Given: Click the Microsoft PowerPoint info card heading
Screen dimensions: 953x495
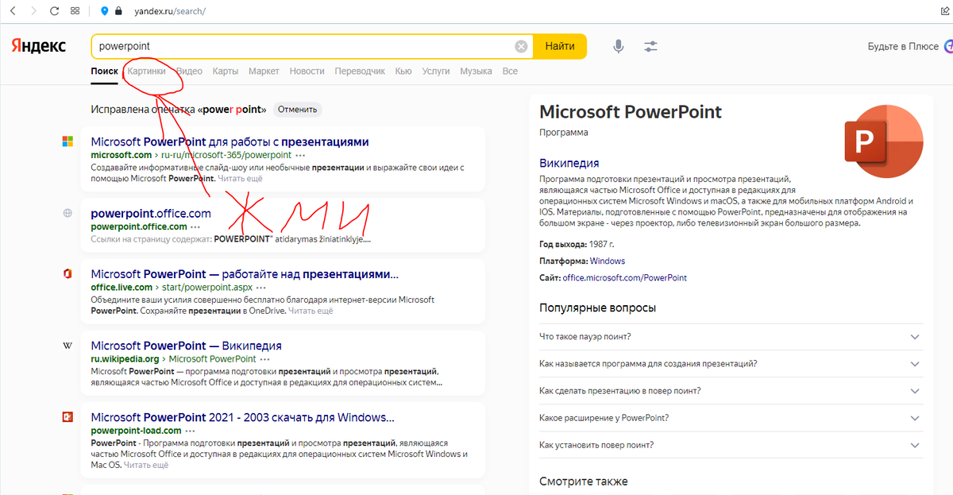Looking at the screenshot, I should point(631,110).
